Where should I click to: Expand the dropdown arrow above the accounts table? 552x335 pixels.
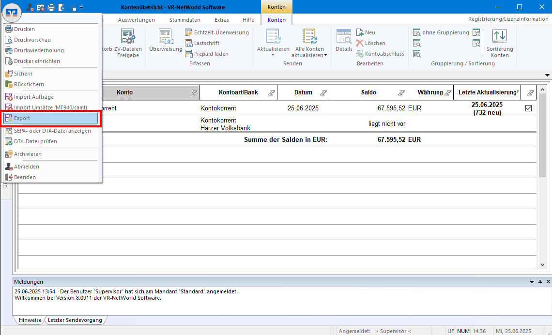coord(547,76)
